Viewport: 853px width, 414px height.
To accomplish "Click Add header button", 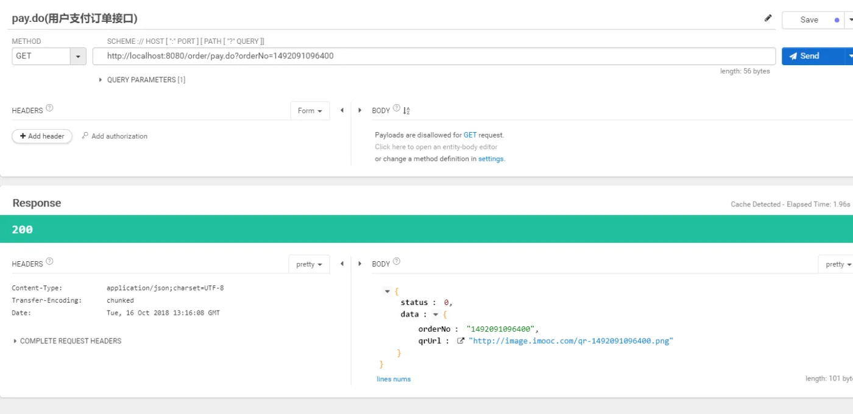I will pyautogui.click(x=42, y=136).
